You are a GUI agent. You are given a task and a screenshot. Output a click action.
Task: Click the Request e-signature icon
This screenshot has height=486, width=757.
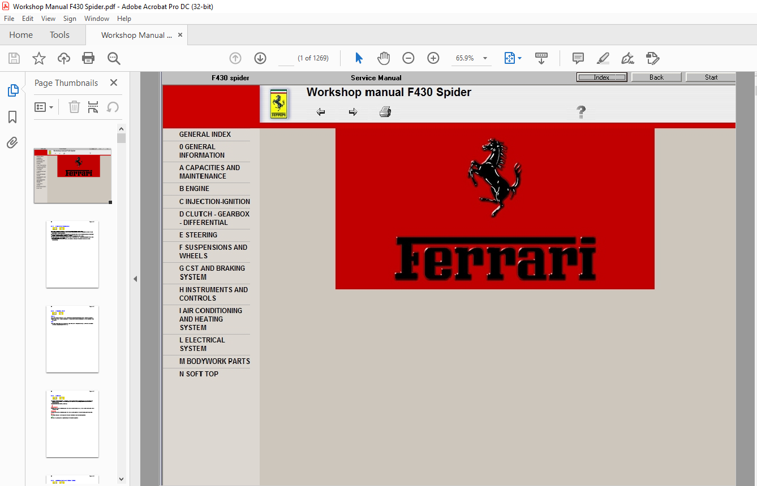652,58
